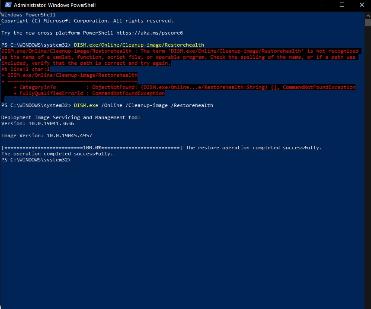Click the 'At line:1 char:1' error text

pyautogui.click(x=26, y=69)
